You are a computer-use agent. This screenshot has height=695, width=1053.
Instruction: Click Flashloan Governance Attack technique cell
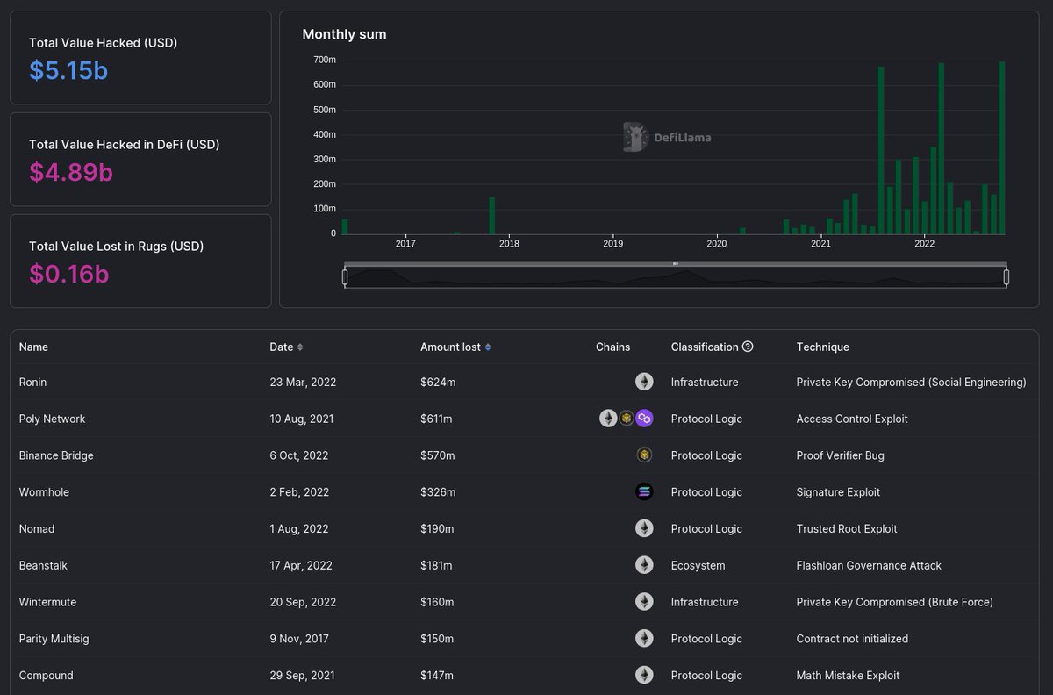click(x=869, y=566)
